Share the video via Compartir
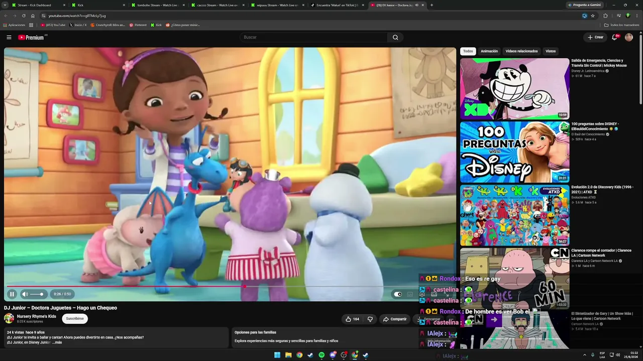 tap(395, 319)
